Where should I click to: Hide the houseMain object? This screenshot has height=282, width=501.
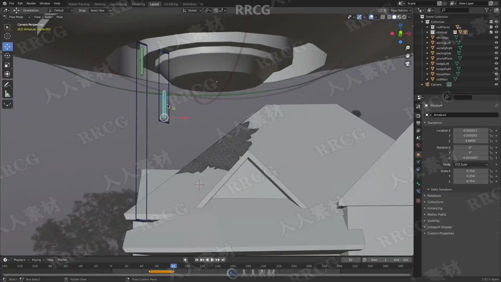click(x=496, y=74)
